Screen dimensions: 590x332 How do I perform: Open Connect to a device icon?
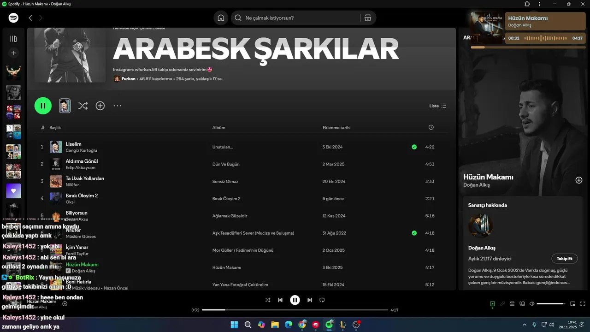tap(522, 304)
